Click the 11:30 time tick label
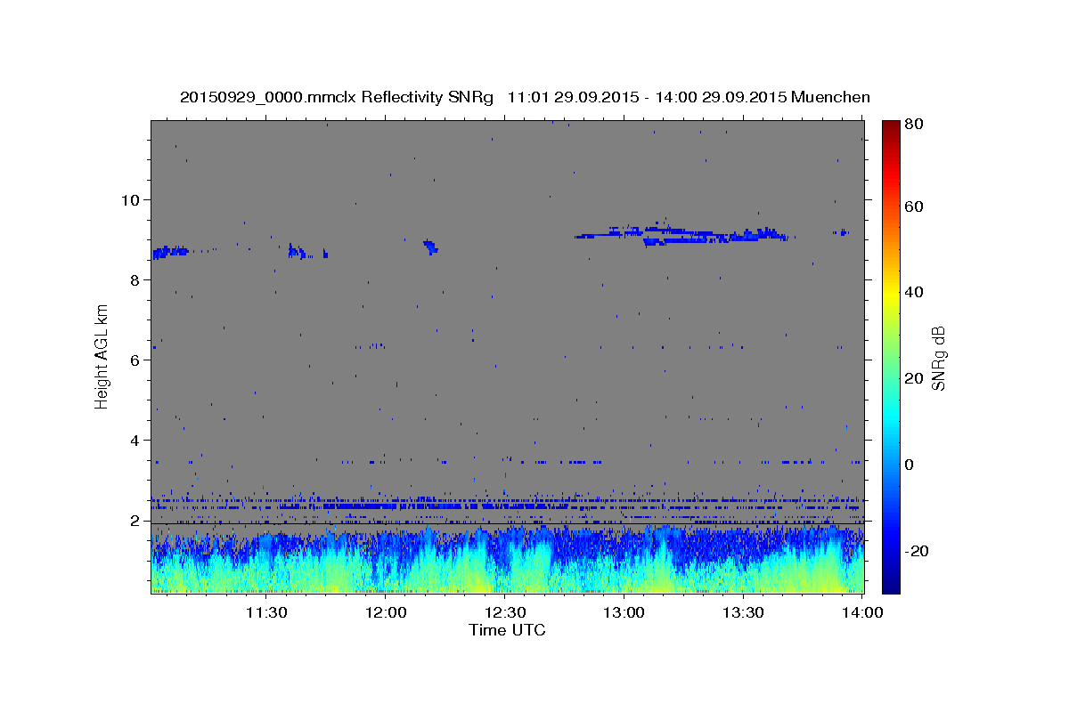 [265, 612]
